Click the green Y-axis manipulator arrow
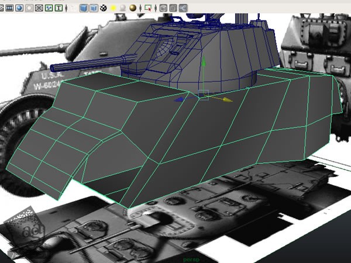The height and width of the screenshot is (263, 351). point(203,61)
